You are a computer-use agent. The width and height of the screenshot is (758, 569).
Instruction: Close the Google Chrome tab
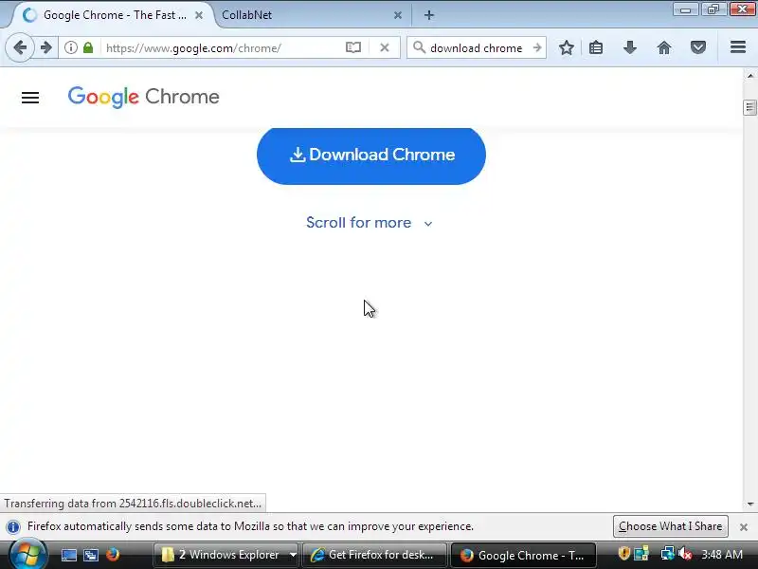[199, 15]
